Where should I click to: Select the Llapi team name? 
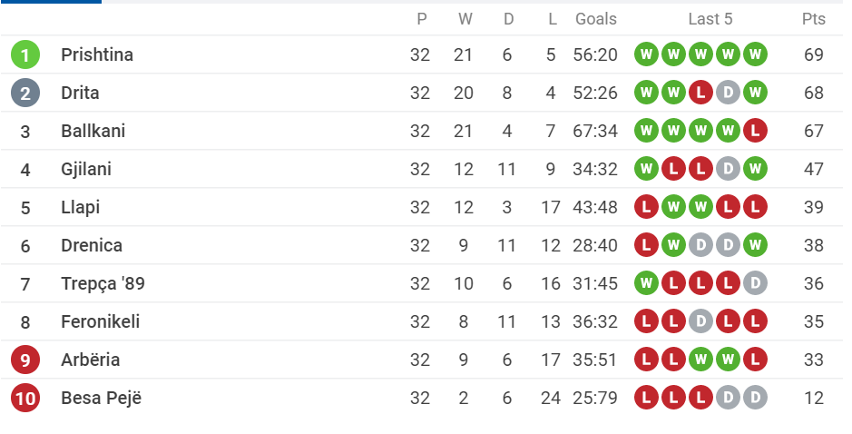[80, 207]
